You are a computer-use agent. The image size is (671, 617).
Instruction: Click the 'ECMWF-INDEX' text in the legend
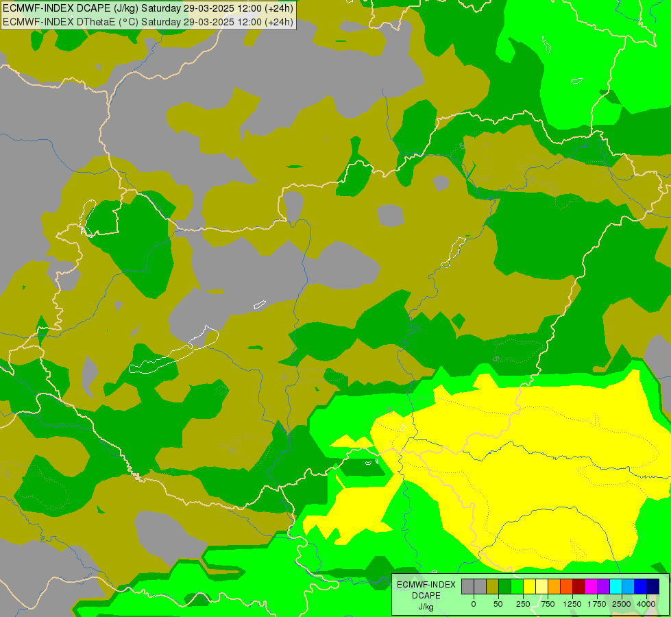pos(426,585)
